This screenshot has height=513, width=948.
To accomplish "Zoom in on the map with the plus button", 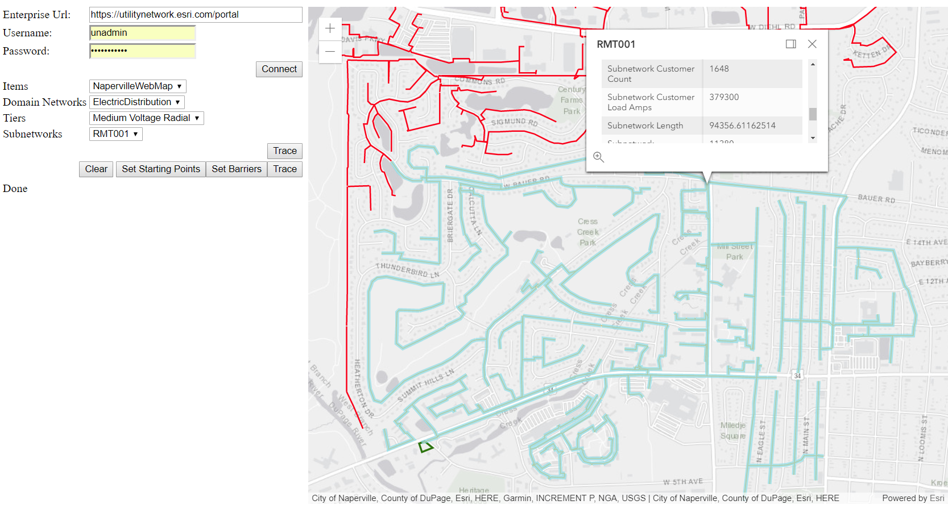I will point(330,28).
